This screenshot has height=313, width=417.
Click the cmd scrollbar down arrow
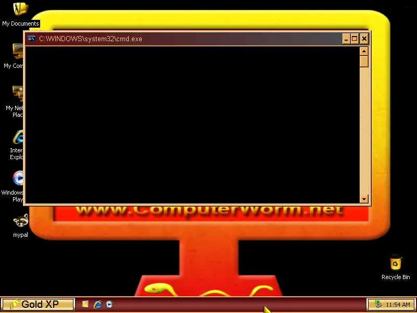click(364, 199)
